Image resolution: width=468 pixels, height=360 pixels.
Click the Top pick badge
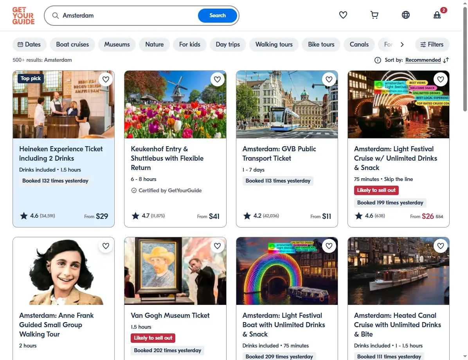coord(31,79)
